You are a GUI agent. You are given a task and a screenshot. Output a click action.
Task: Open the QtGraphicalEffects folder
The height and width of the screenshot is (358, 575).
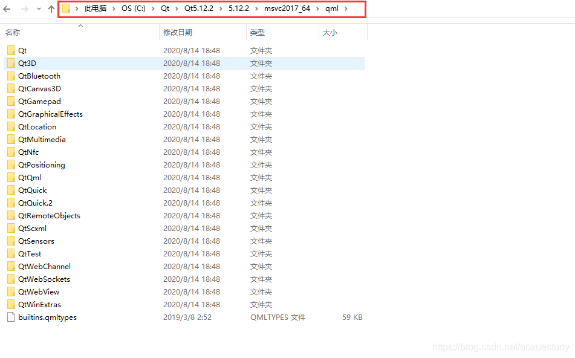(x=48, y=114)
